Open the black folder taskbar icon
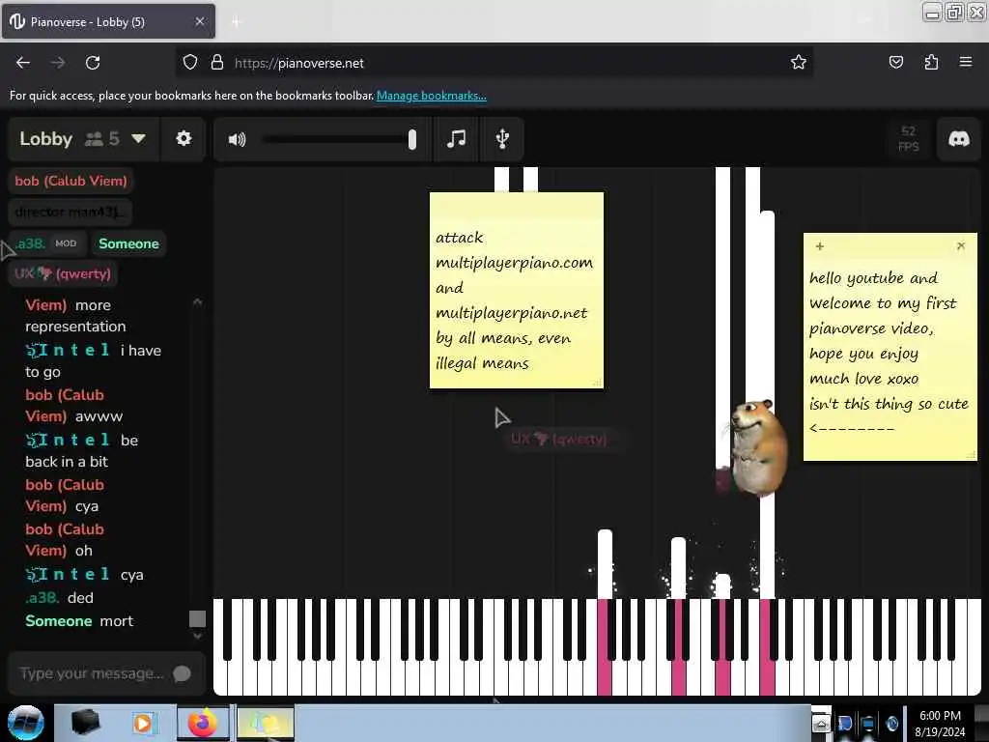The width and height of the screenshot is (989, 742). click(x=86, y=722)
